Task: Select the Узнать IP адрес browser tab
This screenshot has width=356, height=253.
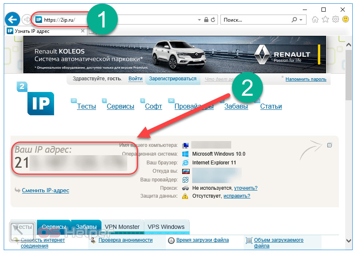Action: tap(45, 31)
